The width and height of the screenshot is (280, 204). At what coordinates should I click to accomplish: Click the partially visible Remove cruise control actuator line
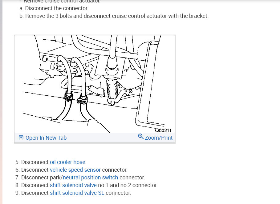click(60, 2)
